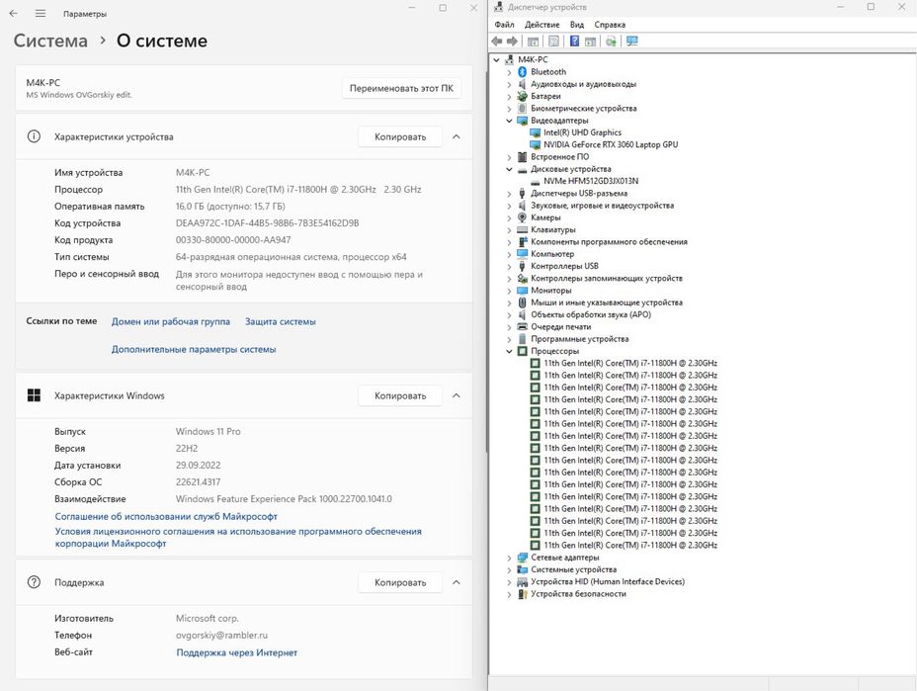Click device ID DEAA972C-1DAF-44B5 value

pyautogui.click(x=267, y=223)
